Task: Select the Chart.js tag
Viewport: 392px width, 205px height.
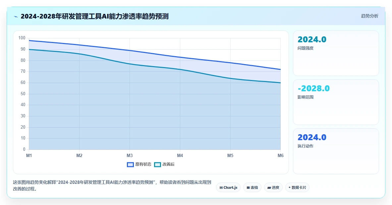Action: [x=228, y=187]
